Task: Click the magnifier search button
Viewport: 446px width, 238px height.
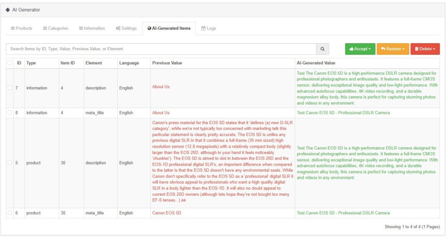Action: (x=322, y=49)
